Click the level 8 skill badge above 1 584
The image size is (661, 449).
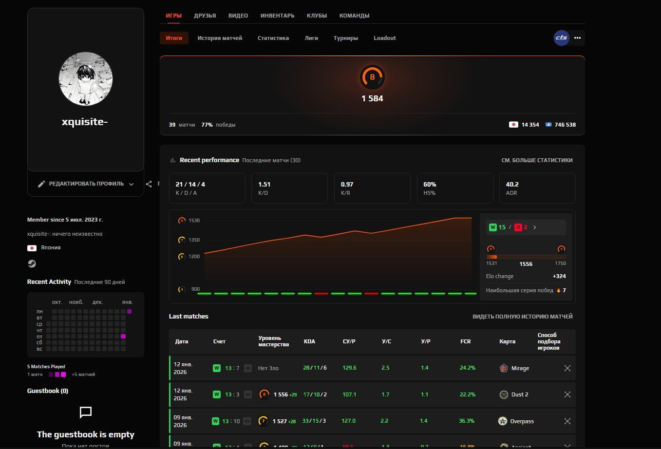[372, 77]
